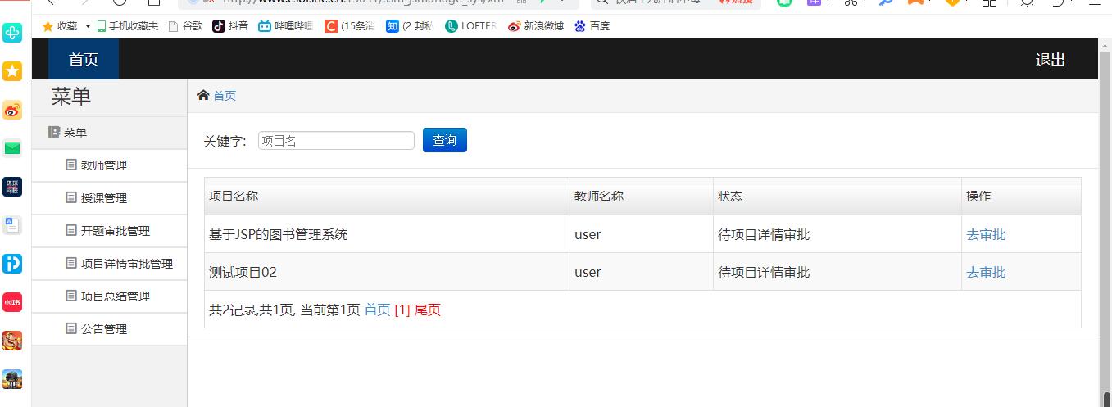
Task: Click the home icon in breadcrumb
Action: tap(203, 95)
